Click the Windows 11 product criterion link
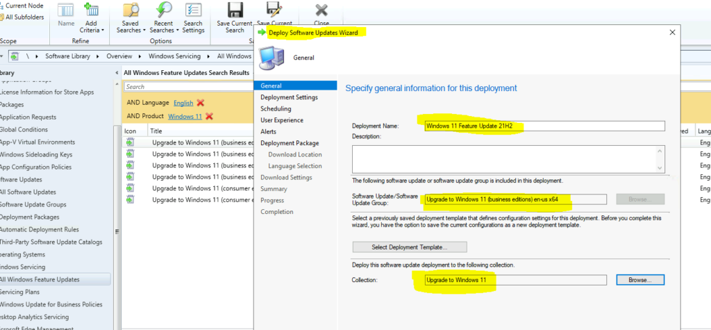Screen dimensions: 711x330 click(x=185, y=116)
